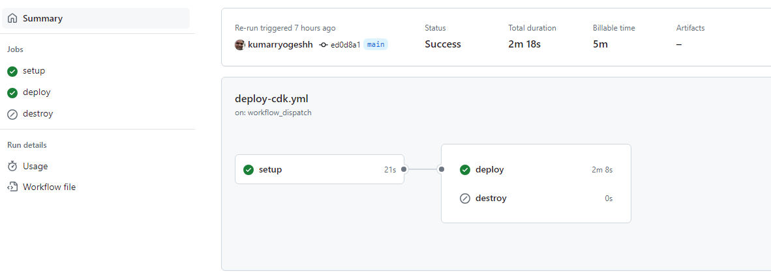Click the green check icon next to setup in sidebar

[x=13, y=71]
